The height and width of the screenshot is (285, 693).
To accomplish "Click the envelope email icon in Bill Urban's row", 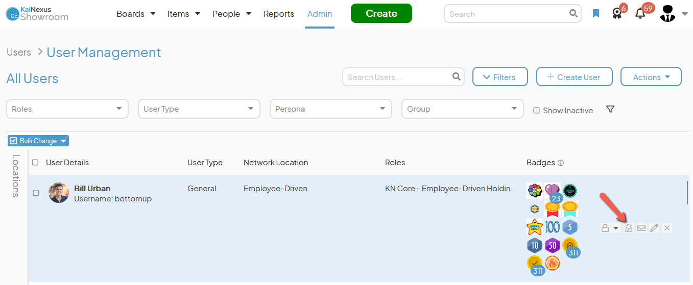I will click(641, 228).
